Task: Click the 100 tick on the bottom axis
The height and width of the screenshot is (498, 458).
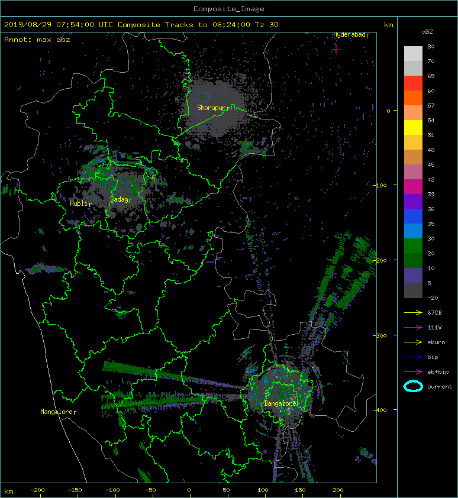Action: (263, 490)
